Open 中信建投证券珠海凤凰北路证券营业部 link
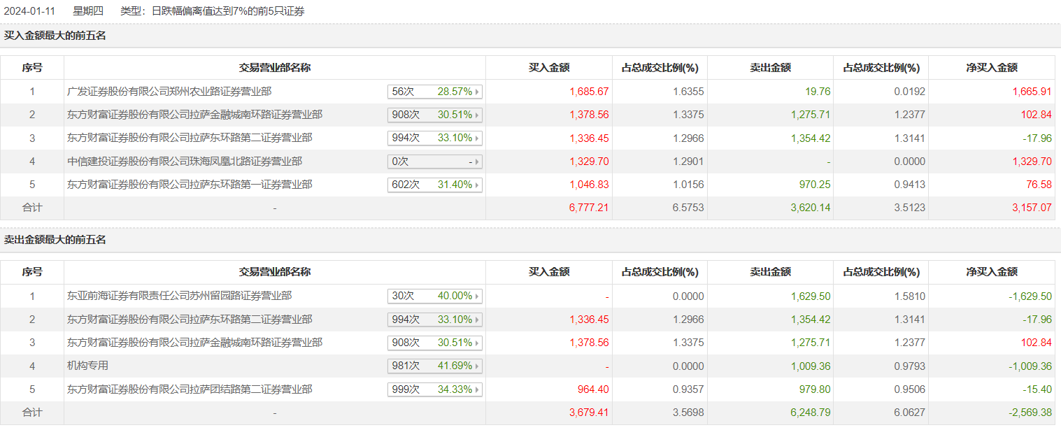The height and width of the screenshot is (430, 1061). coord(185,162)
